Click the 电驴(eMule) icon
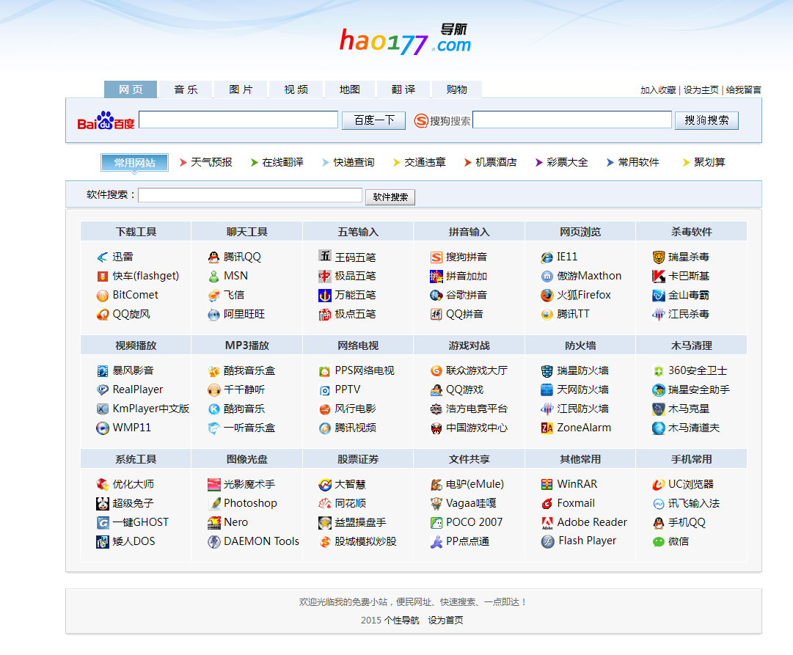Screen dimensions: 793x655 (436, 485)
